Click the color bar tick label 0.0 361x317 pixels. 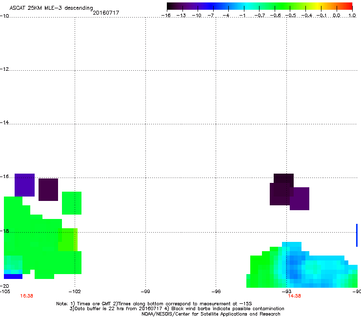pos(337,16)
